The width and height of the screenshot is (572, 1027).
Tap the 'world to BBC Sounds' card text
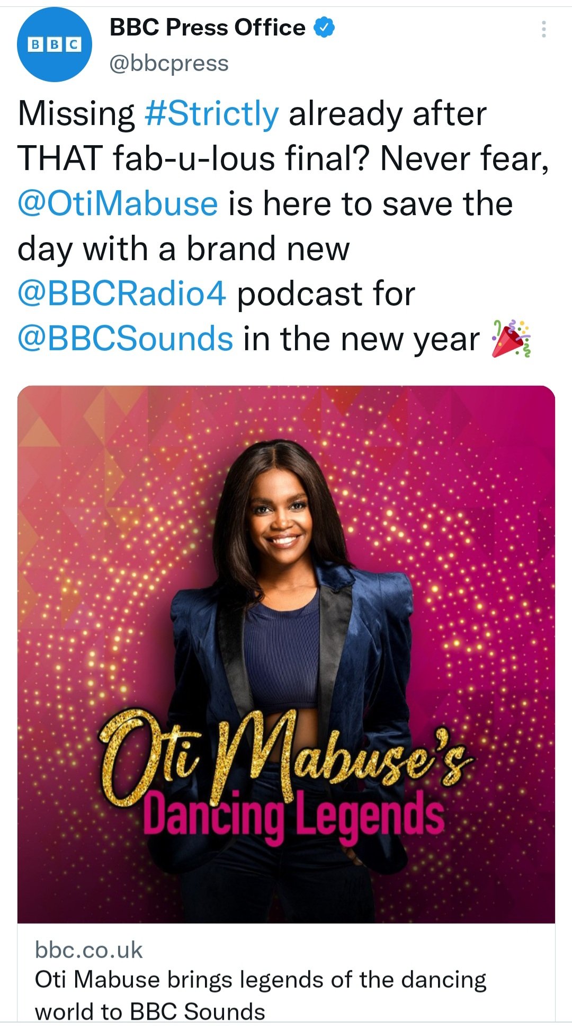click(150, 1012)
